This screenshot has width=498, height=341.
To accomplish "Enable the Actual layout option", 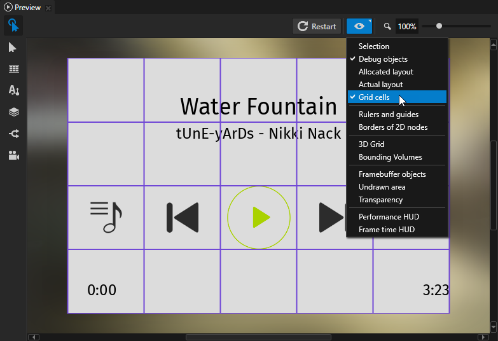I will (380, 85).
